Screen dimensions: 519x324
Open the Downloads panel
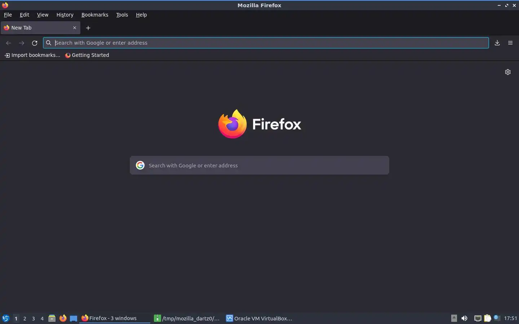(497, 43)
